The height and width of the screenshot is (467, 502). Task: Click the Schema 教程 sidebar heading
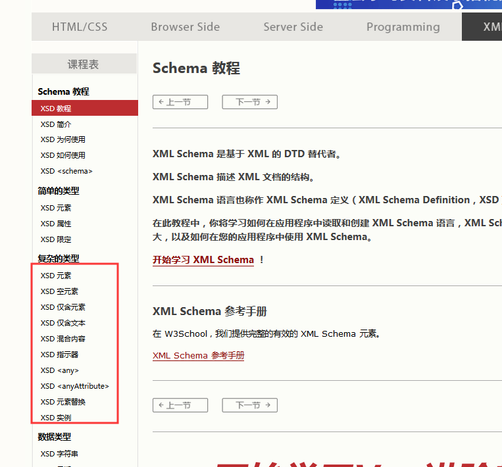pyautogui.click(x=63, y=91)
